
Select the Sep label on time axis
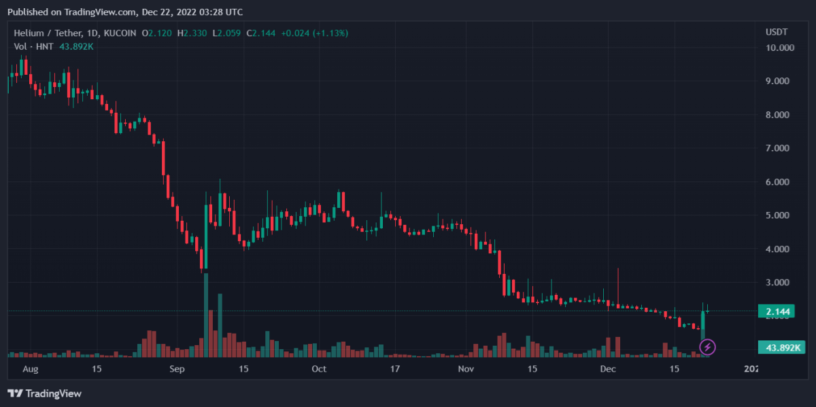177,369
